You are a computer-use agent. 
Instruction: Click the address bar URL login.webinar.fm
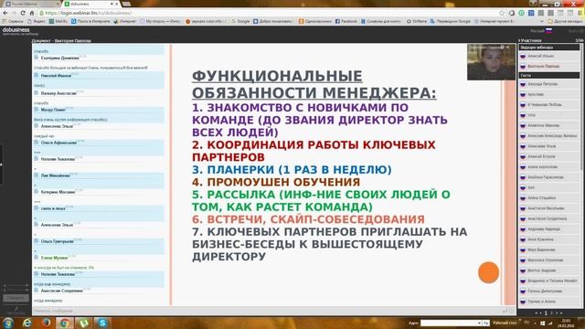pyautogui.click(x=88, y=13)
